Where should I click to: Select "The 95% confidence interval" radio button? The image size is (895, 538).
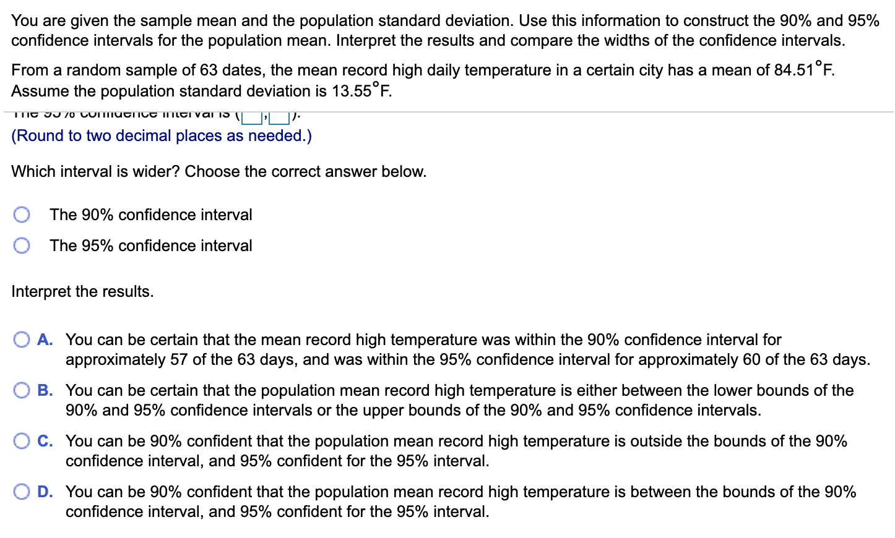[22, 246]
